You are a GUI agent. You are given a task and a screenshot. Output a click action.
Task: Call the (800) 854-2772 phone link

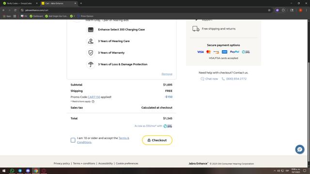[x=234, y=79]
